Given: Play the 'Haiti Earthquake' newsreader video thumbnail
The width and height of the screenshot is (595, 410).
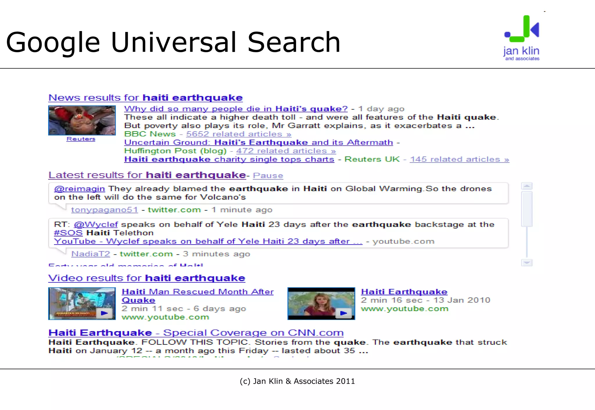Looking at the screenshot, I should click(321, 304).
